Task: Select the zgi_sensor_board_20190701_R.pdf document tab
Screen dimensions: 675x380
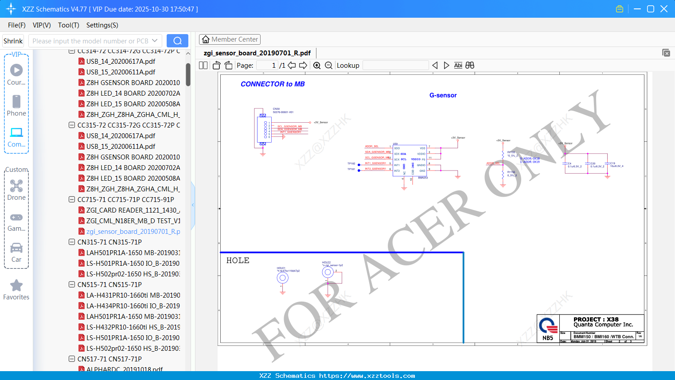Action: point(257,53)
